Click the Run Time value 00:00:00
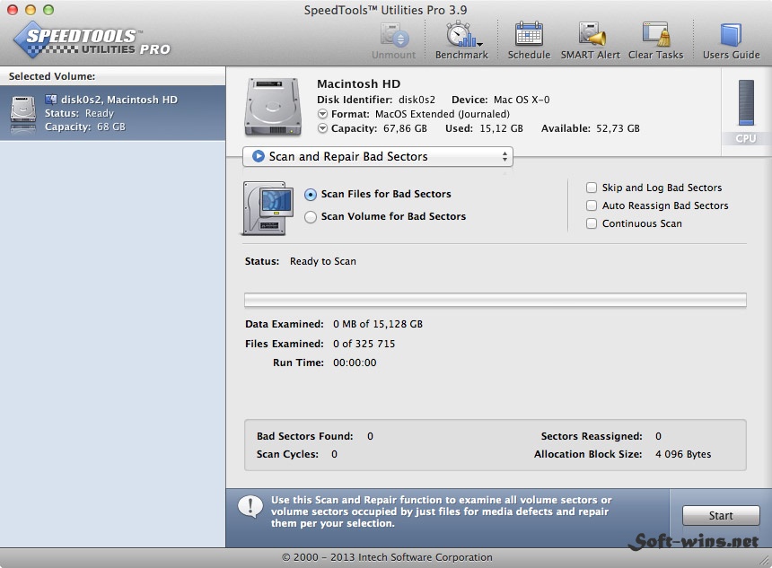The width and height of the screenshot is (772, 568). [355, 363]
